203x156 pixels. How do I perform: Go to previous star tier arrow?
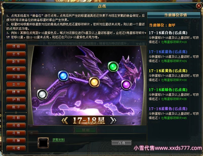[x=65, y=121]
